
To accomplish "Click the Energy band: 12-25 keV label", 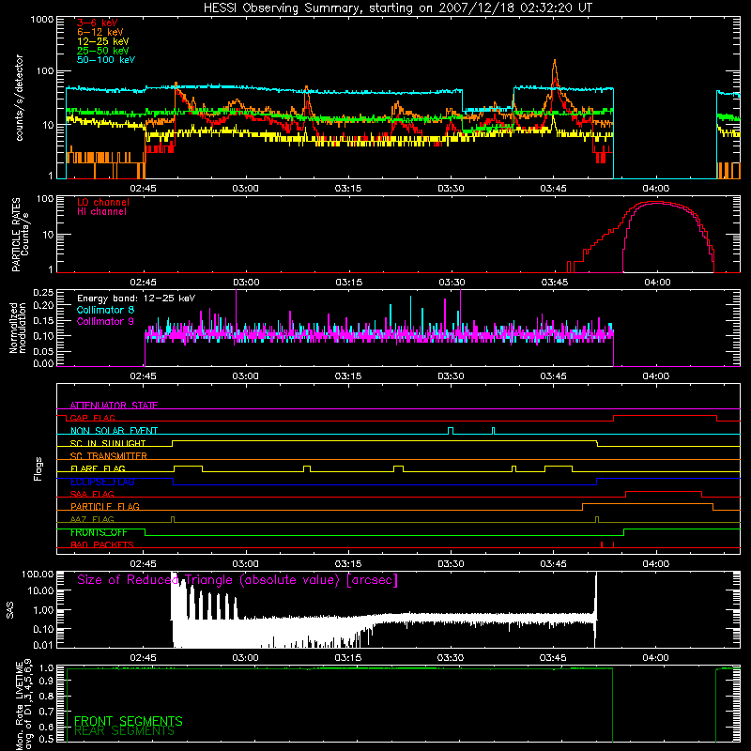I will coord(136,299).
